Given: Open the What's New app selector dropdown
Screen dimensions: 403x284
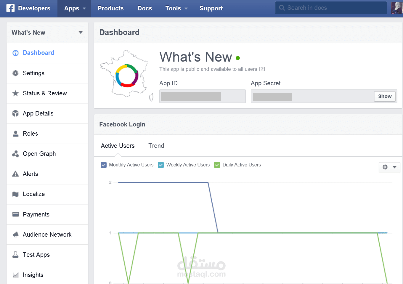Looking at the screenshot, I should tap(47, 33).
